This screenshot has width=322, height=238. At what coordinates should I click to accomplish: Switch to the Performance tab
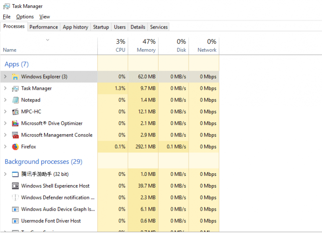44,27
